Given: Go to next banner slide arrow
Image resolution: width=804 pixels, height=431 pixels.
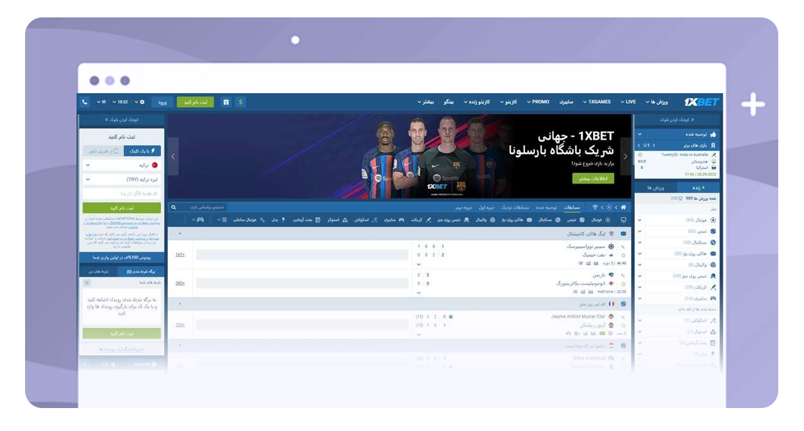Looking at the screenshot, I should 624,156.
